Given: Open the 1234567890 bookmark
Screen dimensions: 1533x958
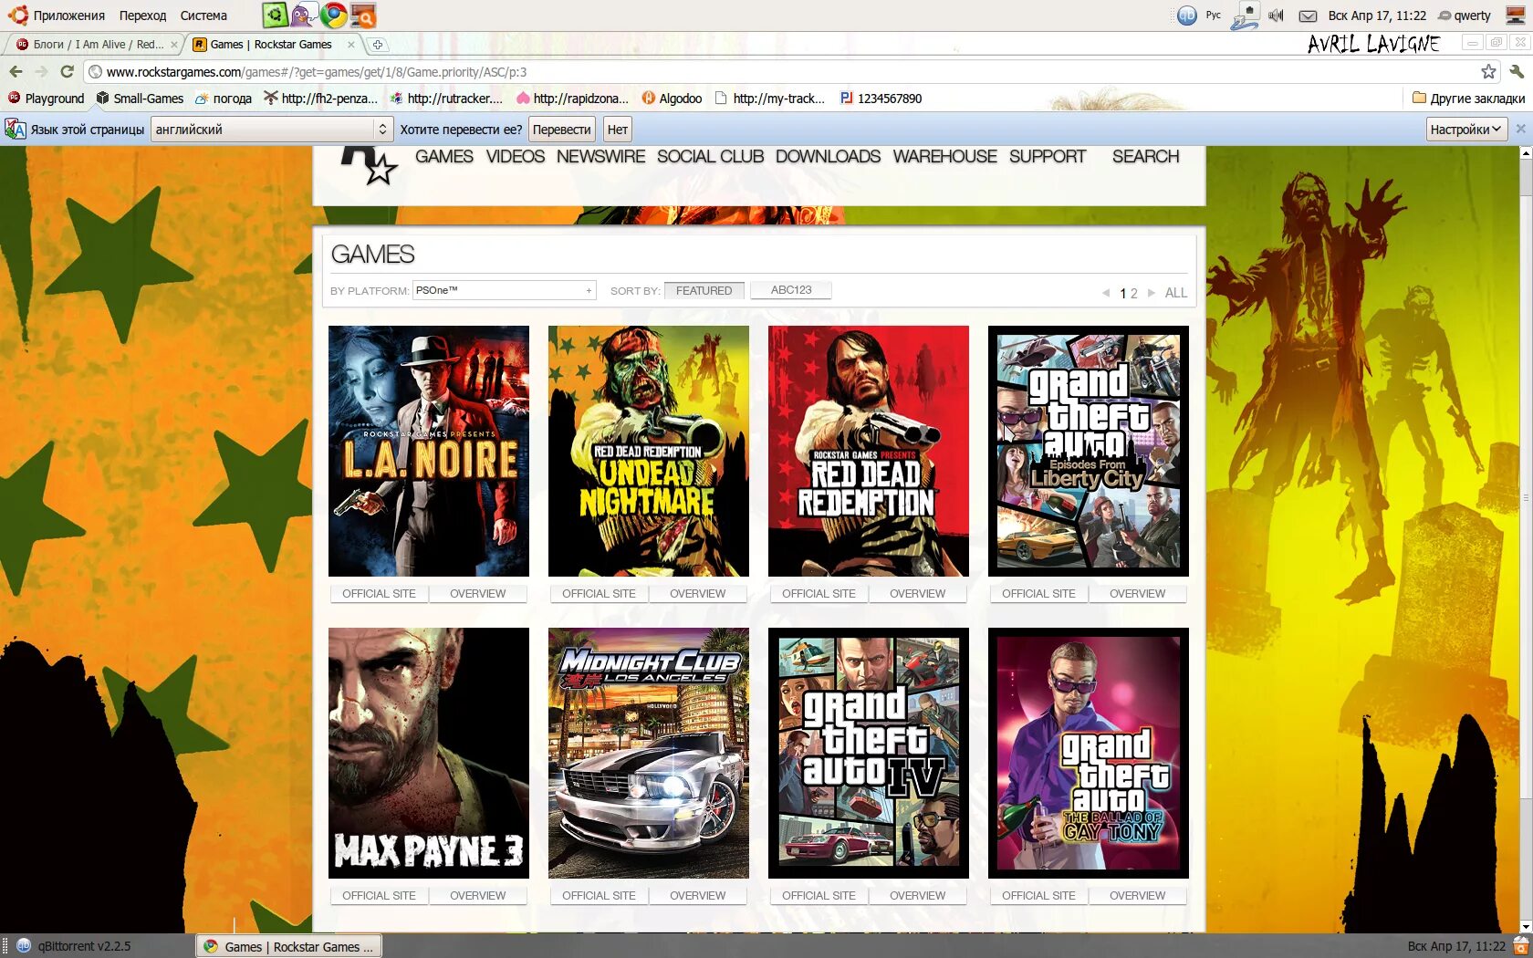Looking at the screenshot, I should pos(881,99).
